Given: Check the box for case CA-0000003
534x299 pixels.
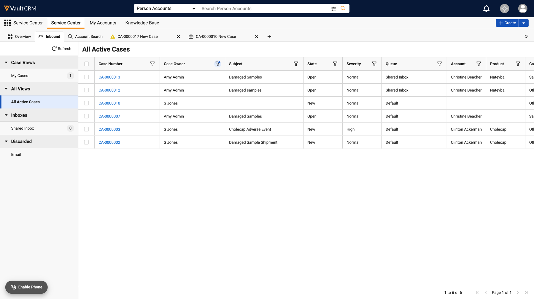Looking at the screenshot, I should click(86, 129).
